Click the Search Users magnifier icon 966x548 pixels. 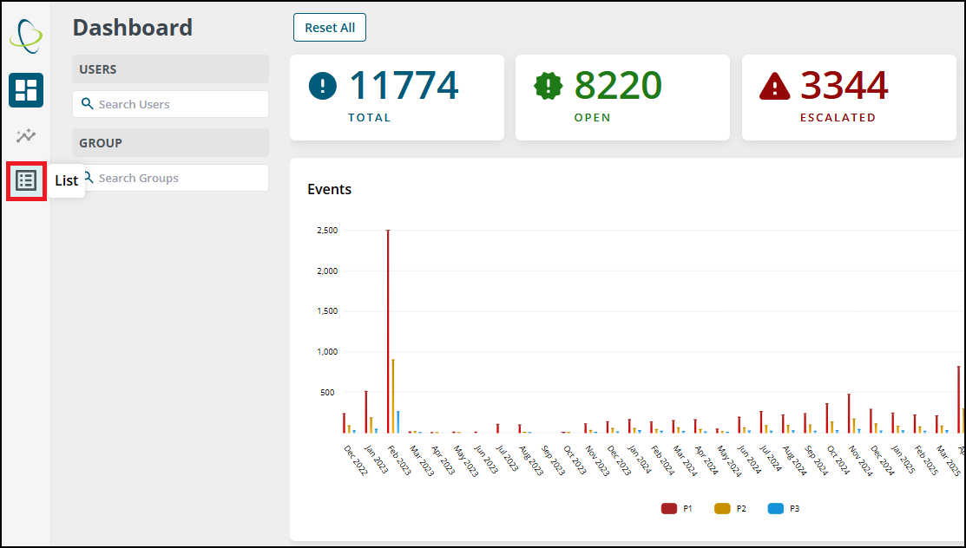(88, 104)
